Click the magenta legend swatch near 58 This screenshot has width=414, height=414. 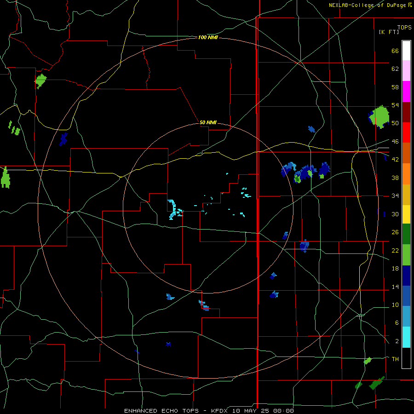[406, 92]
